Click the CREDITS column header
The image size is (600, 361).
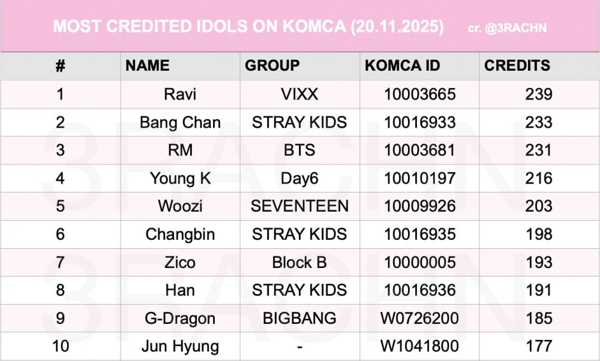coord(517,65)
